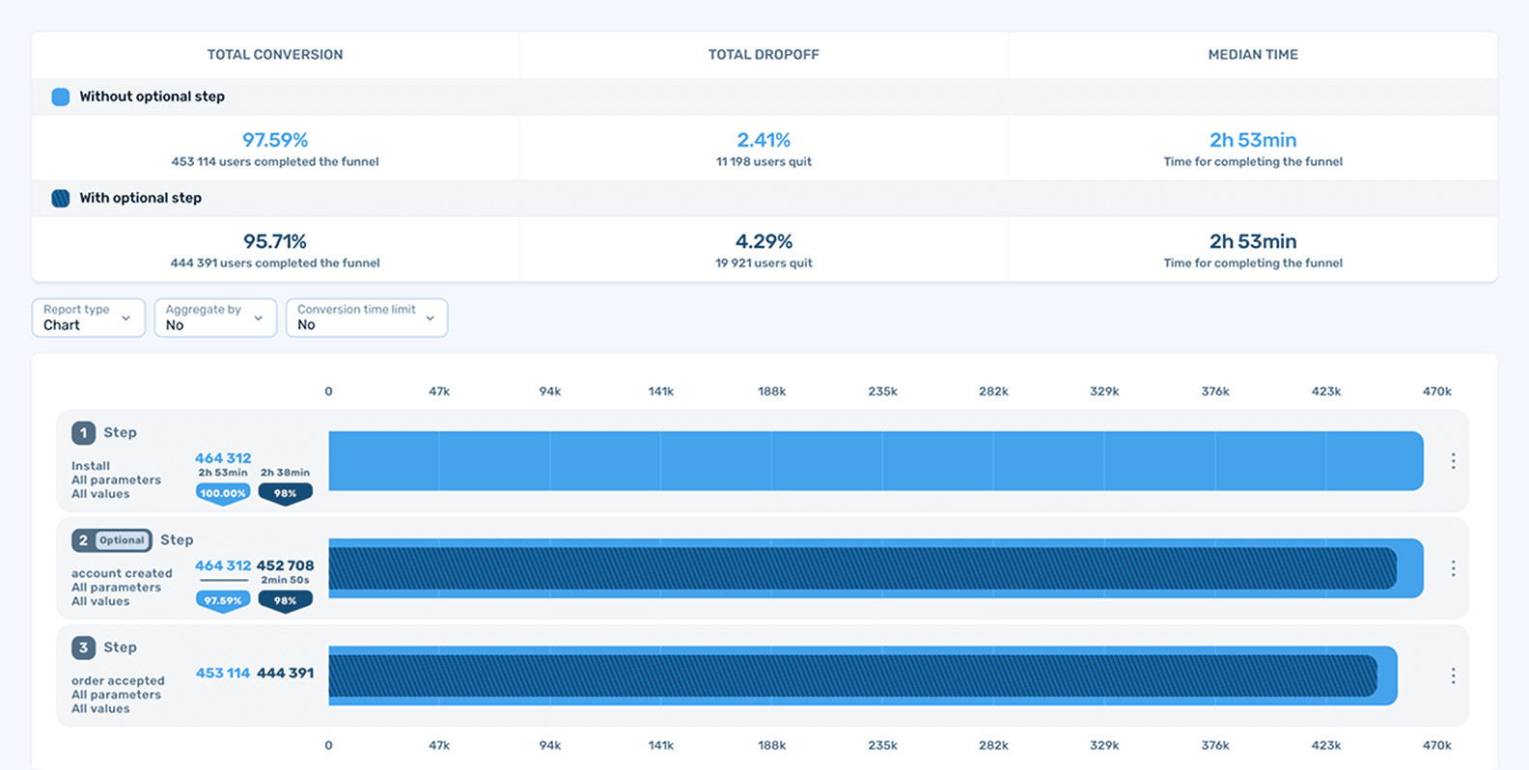Image resolution: width=1529 pixels, height=770 pixels.
Task: Click dark 98% badge on Install step
Action: (x=285, y=493)
